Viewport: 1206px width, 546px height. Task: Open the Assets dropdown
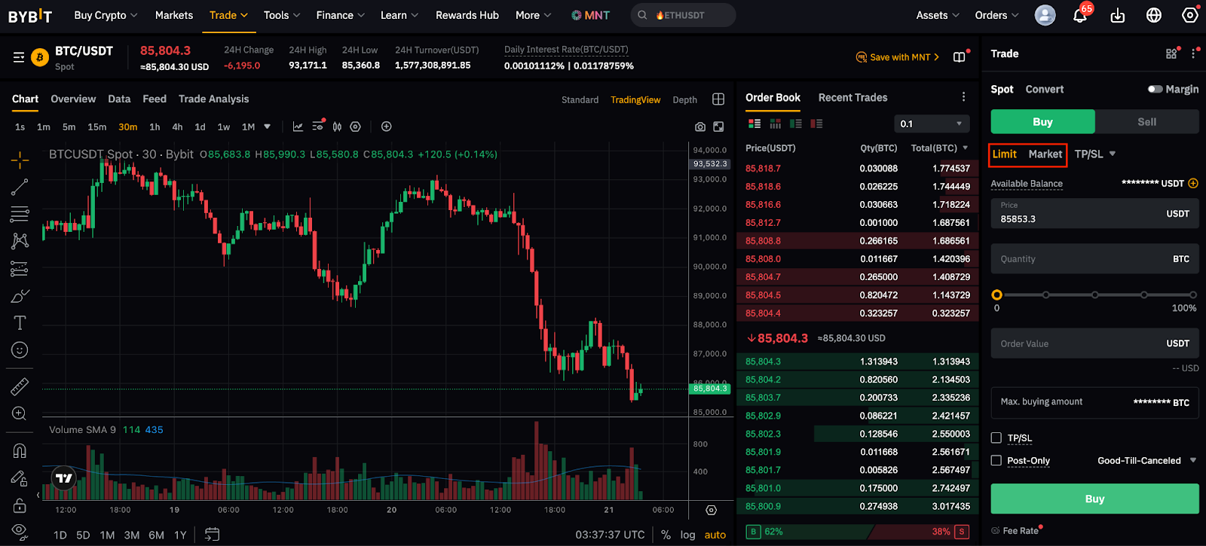coord(938,15)
